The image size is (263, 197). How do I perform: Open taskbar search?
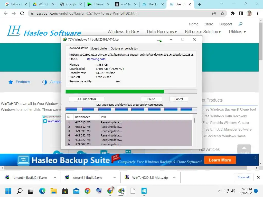[20, 191]
